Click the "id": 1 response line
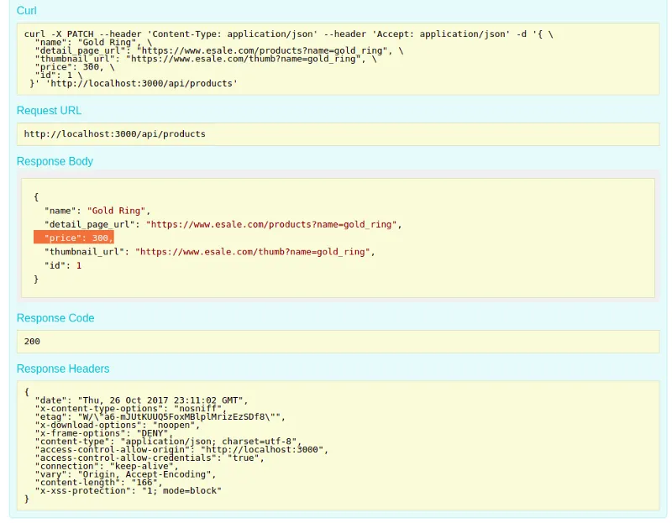 [63, 265]
